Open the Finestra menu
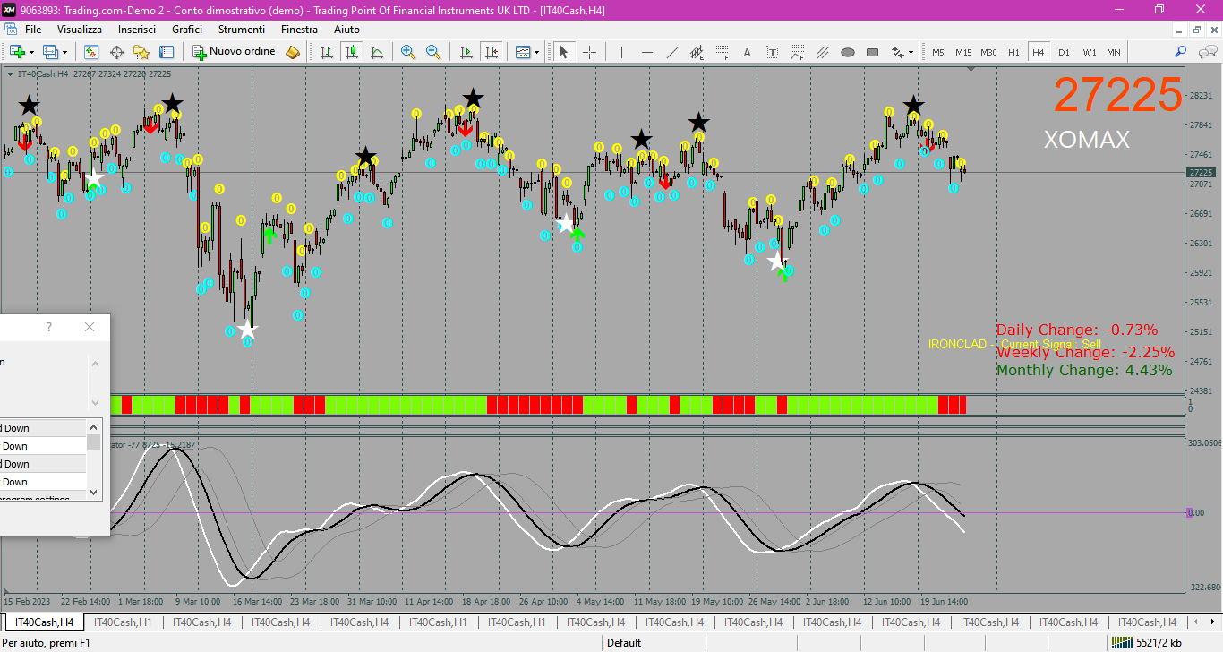Viewport: 1223px width, 652px height. coord(299,30)
